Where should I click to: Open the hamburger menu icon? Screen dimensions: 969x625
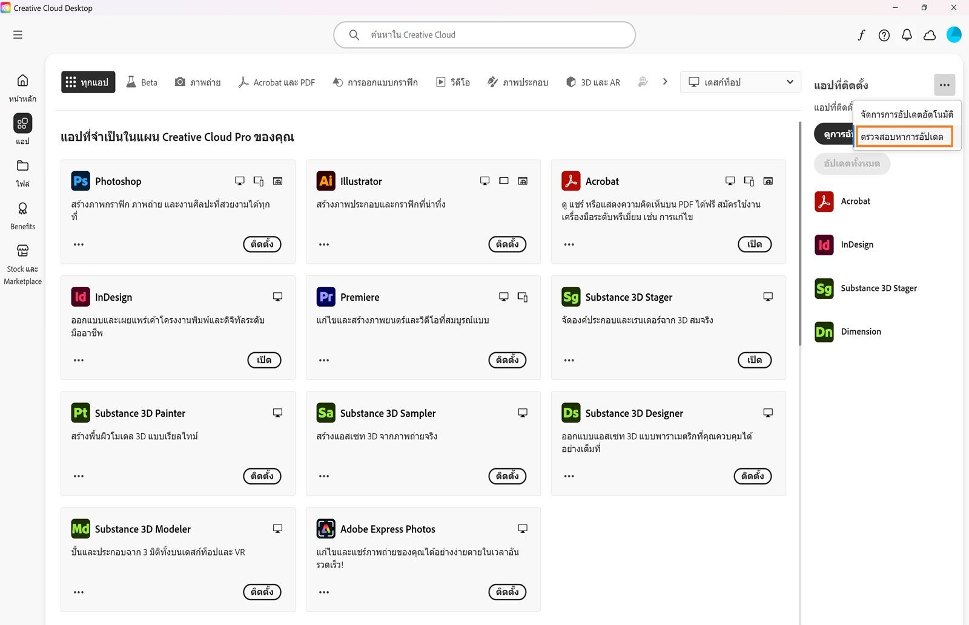18,35
